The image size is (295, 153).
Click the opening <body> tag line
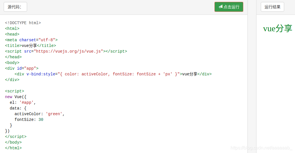(12, 63)
